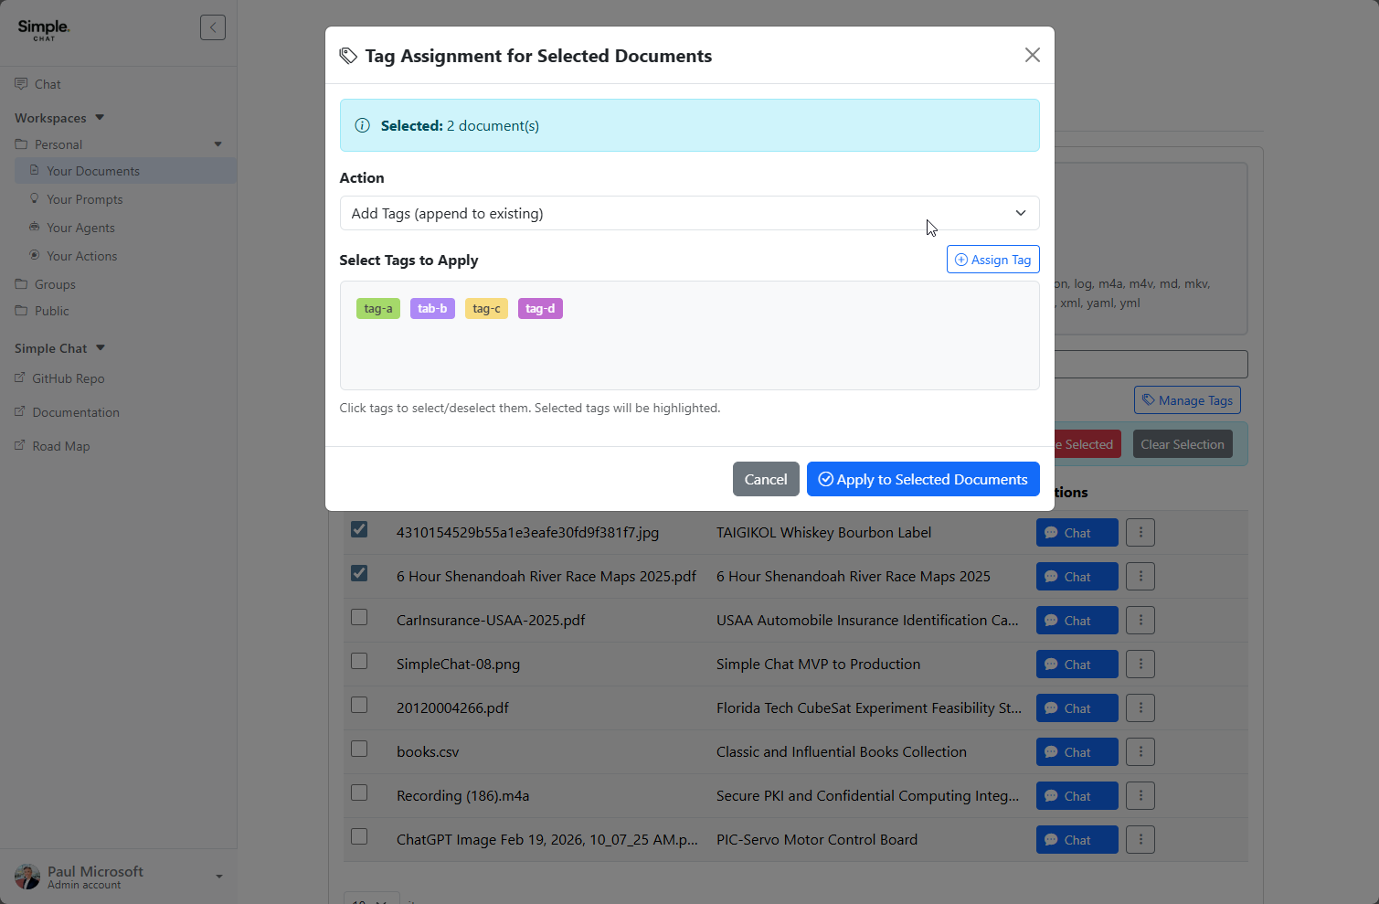Chat with USAA Automobile Insurance document
This screenshot has height=904, width=1379.
[x=1077, y=621]
